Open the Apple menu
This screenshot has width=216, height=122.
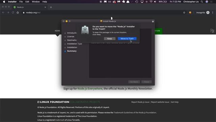[4, 2]
